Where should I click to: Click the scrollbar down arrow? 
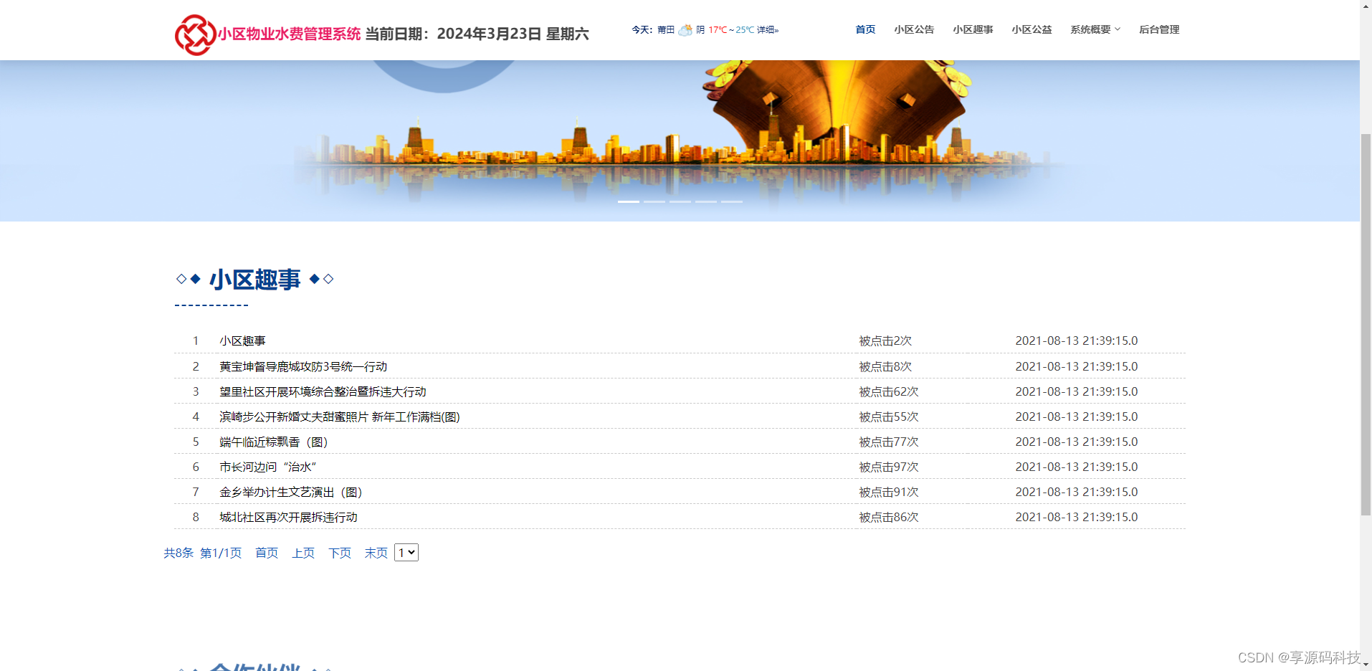click(x=1366, y=665)
